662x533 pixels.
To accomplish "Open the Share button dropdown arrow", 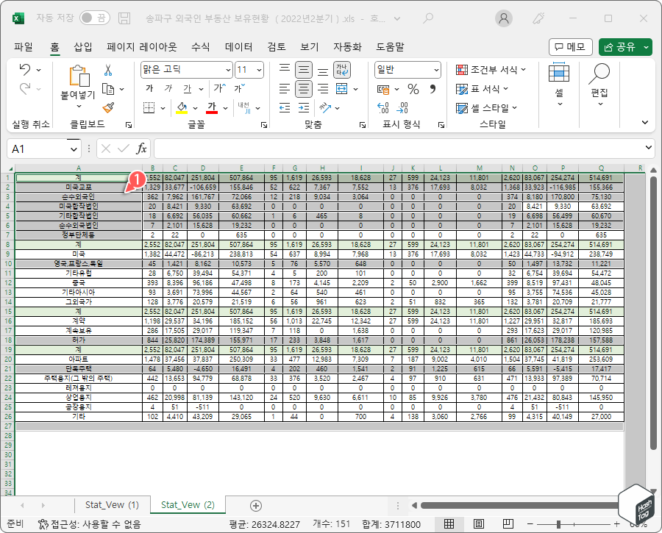I will coord(647,47).
